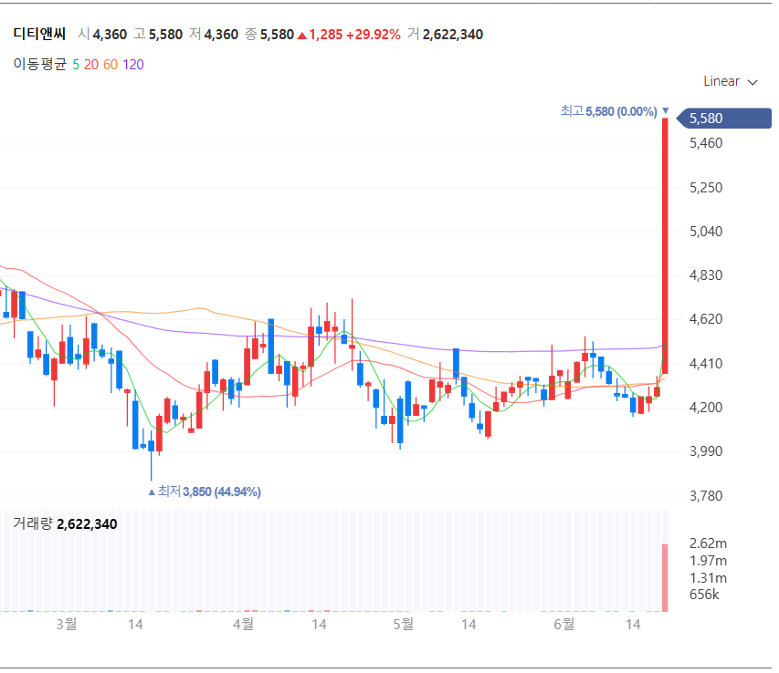Viewport: 779px width, 673px height.
Task: Click the open price value 4,360
Action: (x=110, y=35)
